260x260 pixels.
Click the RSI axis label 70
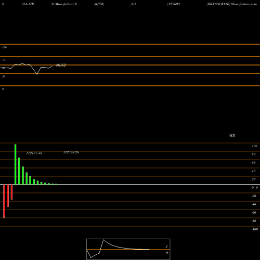pyautogui.click(x=4, y=60)
